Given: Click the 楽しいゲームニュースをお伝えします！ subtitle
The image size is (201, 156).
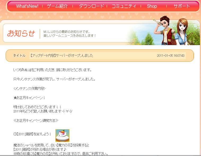Looking at the screenshot, I should coord(70,36).
